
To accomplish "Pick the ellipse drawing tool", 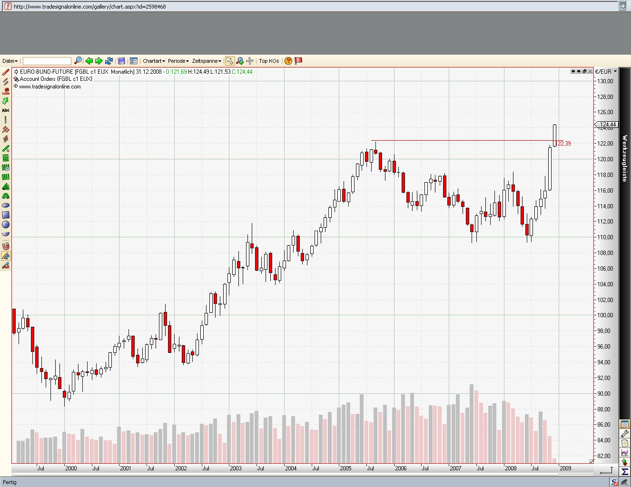I will (x=6, y=205).
